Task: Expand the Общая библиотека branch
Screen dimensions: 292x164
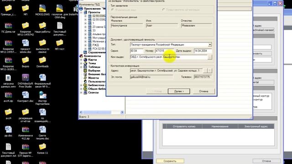Action: point(81,89)
